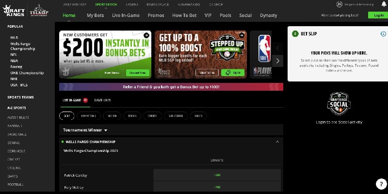Visit the DK Shop link
The height and width of the screenshot is (194, 388).
tap(216, 4)
